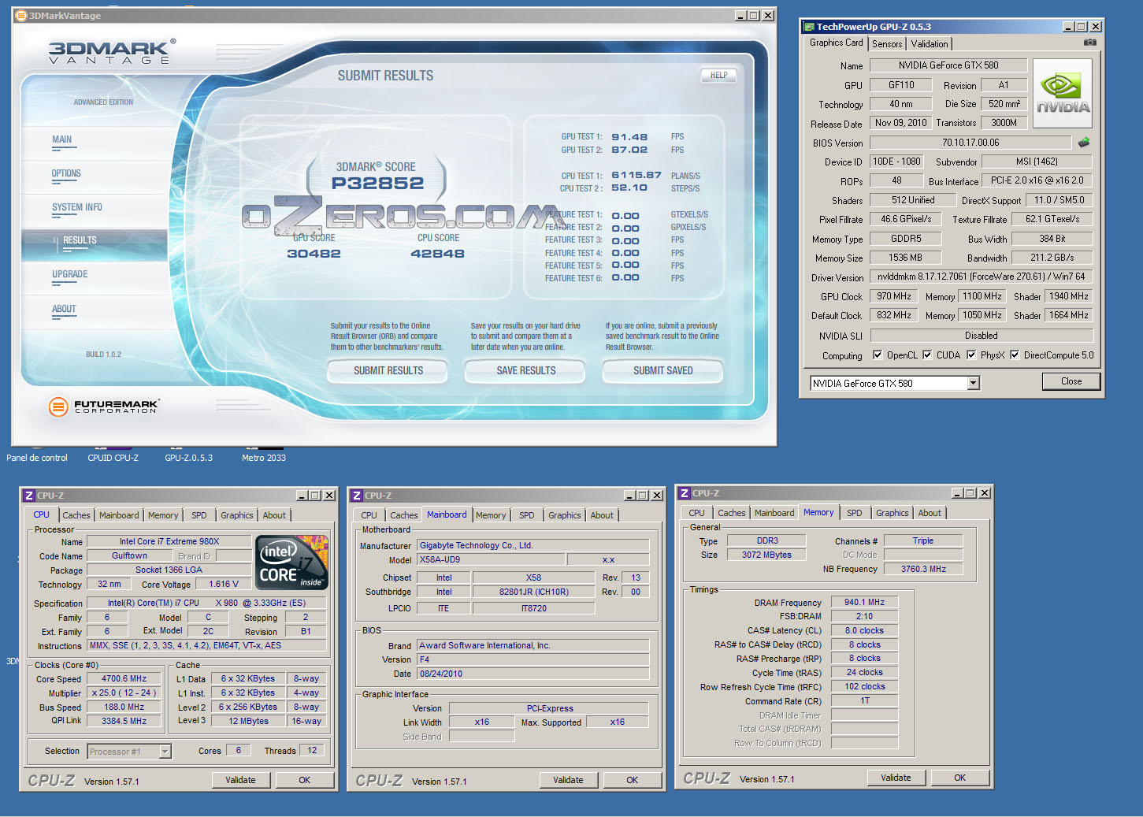Click the 3DMarkVantage title bar icon
Image resolution: width=1143 pixels, height=817 pixels.
(21, 16)
